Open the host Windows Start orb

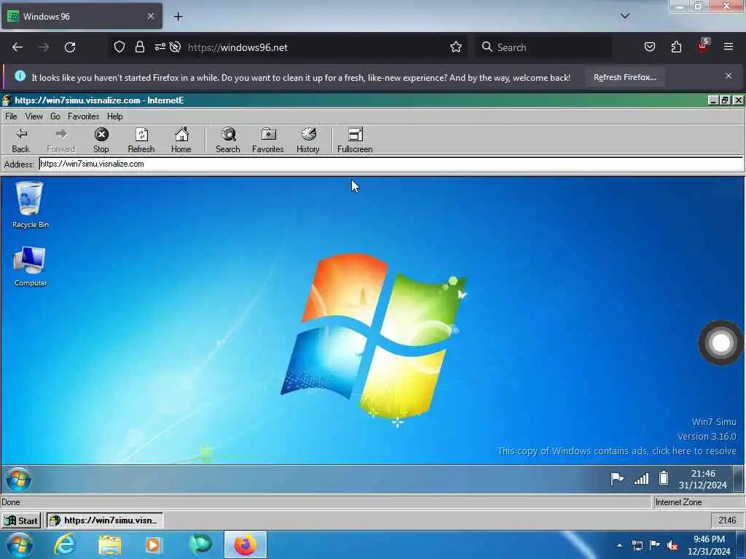pos(19,544)
